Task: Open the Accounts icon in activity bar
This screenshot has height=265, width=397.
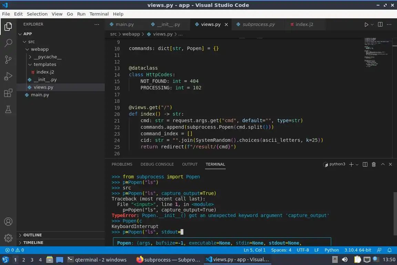Action: 8,222
